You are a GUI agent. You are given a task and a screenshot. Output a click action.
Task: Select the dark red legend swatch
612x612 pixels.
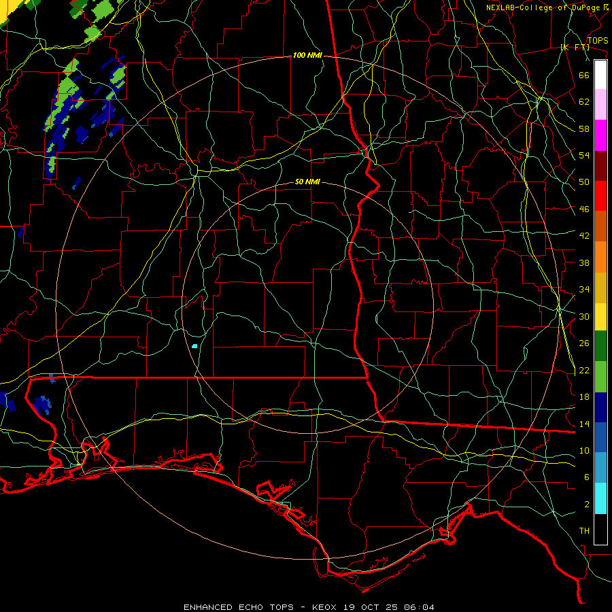(600, 166)
